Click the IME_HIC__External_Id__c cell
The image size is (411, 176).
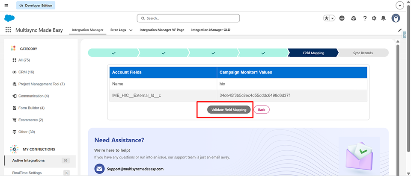point(163,95)
